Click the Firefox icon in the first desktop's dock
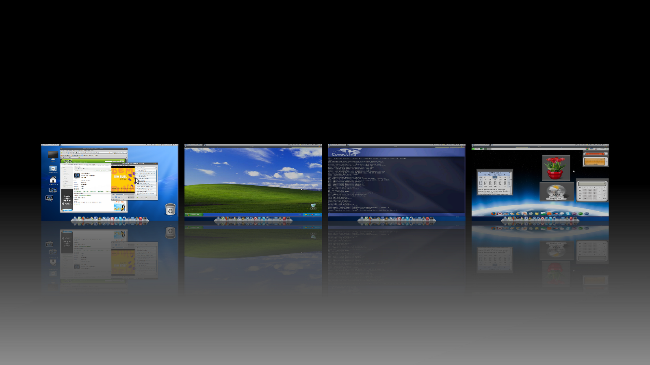The width and height of the screenshot is (650, 365). pyautogui.click(x=83, y=218)
